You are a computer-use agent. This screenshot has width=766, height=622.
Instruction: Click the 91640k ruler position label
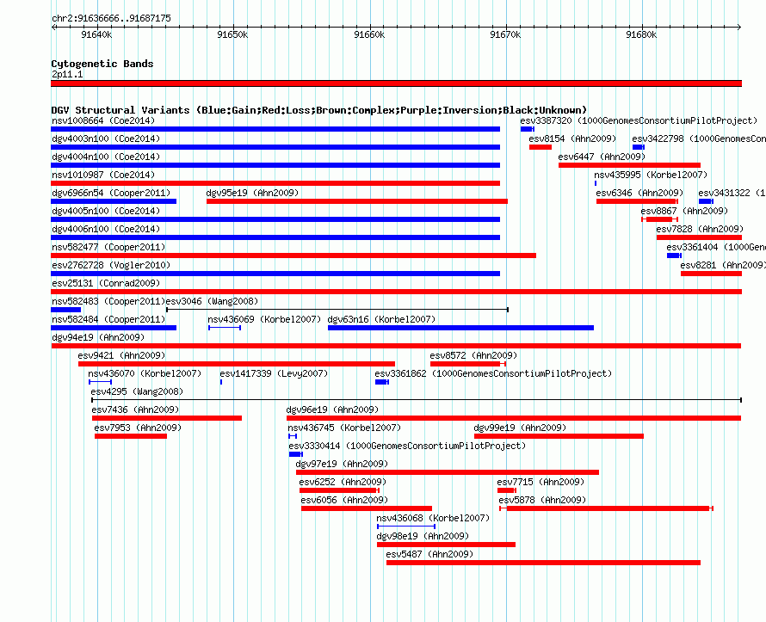point(96,34)
